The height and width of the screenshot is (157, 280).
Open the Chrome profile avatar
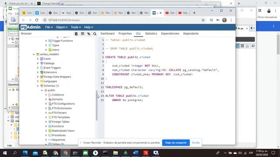click(x=224, y=20)
